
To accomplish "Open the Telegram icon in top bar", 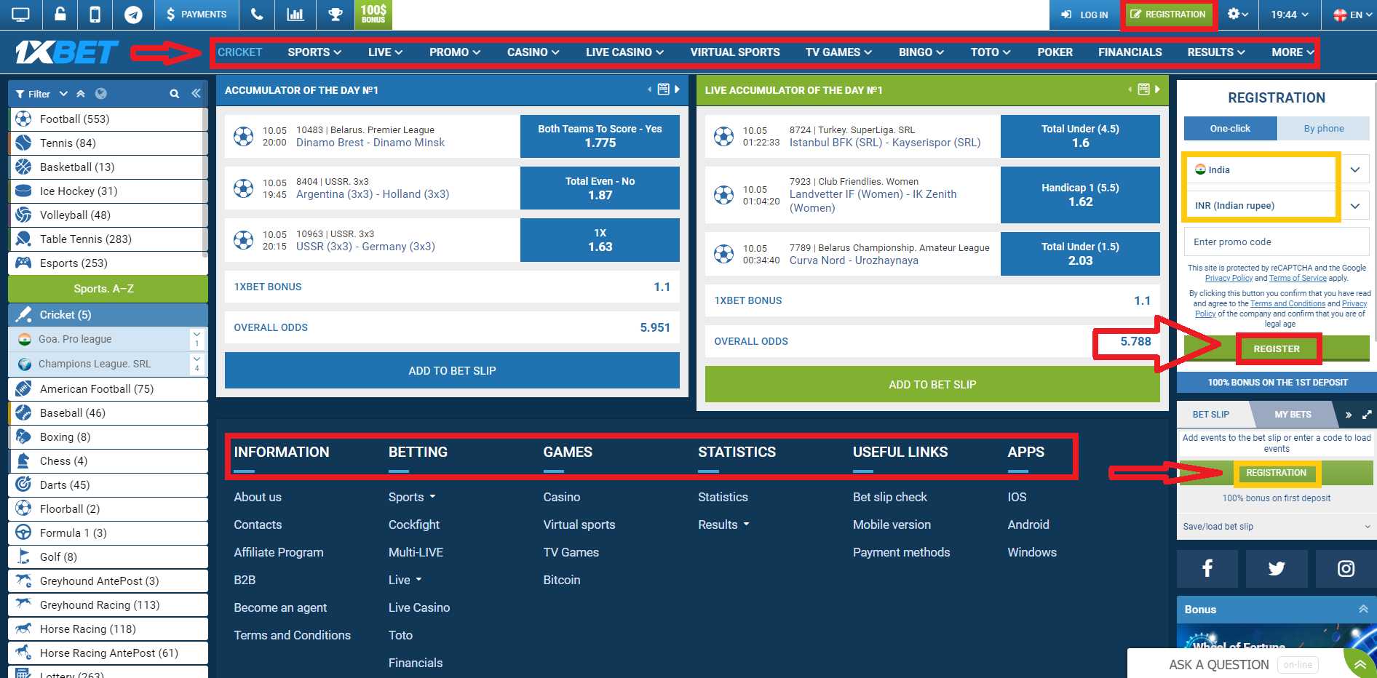I will pyautogui.click(x=133, y=15).
